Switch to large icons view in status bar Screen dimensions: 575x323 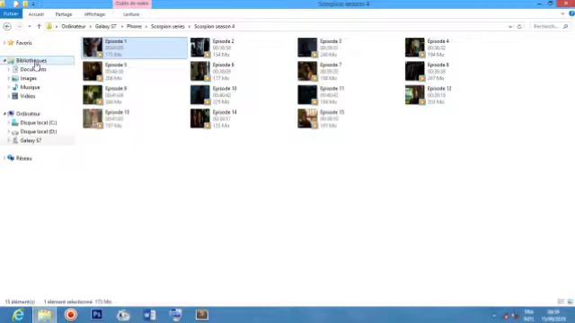(570, 301)
